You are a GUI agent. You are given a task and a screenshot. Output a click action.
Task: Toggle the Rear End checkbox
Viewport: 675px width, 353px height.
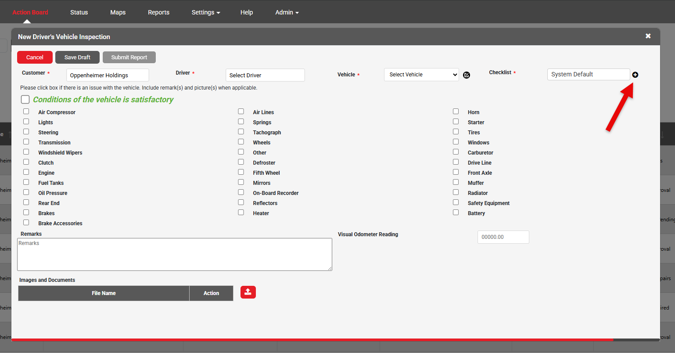pos(26,202)
